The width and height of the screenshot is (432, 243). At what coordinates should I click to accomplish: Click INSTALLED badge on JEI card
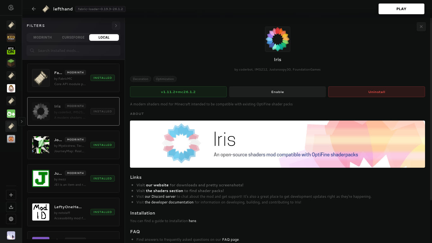[x=102, y=178]
